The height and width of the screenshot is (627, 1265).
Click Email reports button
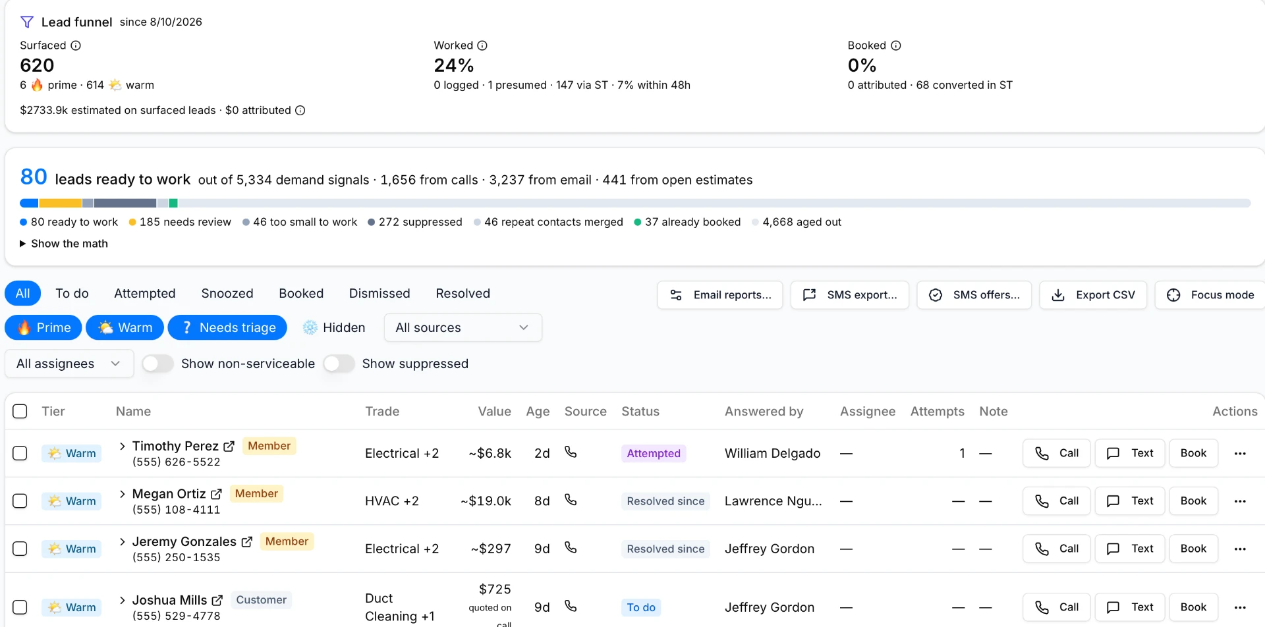pyautogui.click(x=720, y=295)
